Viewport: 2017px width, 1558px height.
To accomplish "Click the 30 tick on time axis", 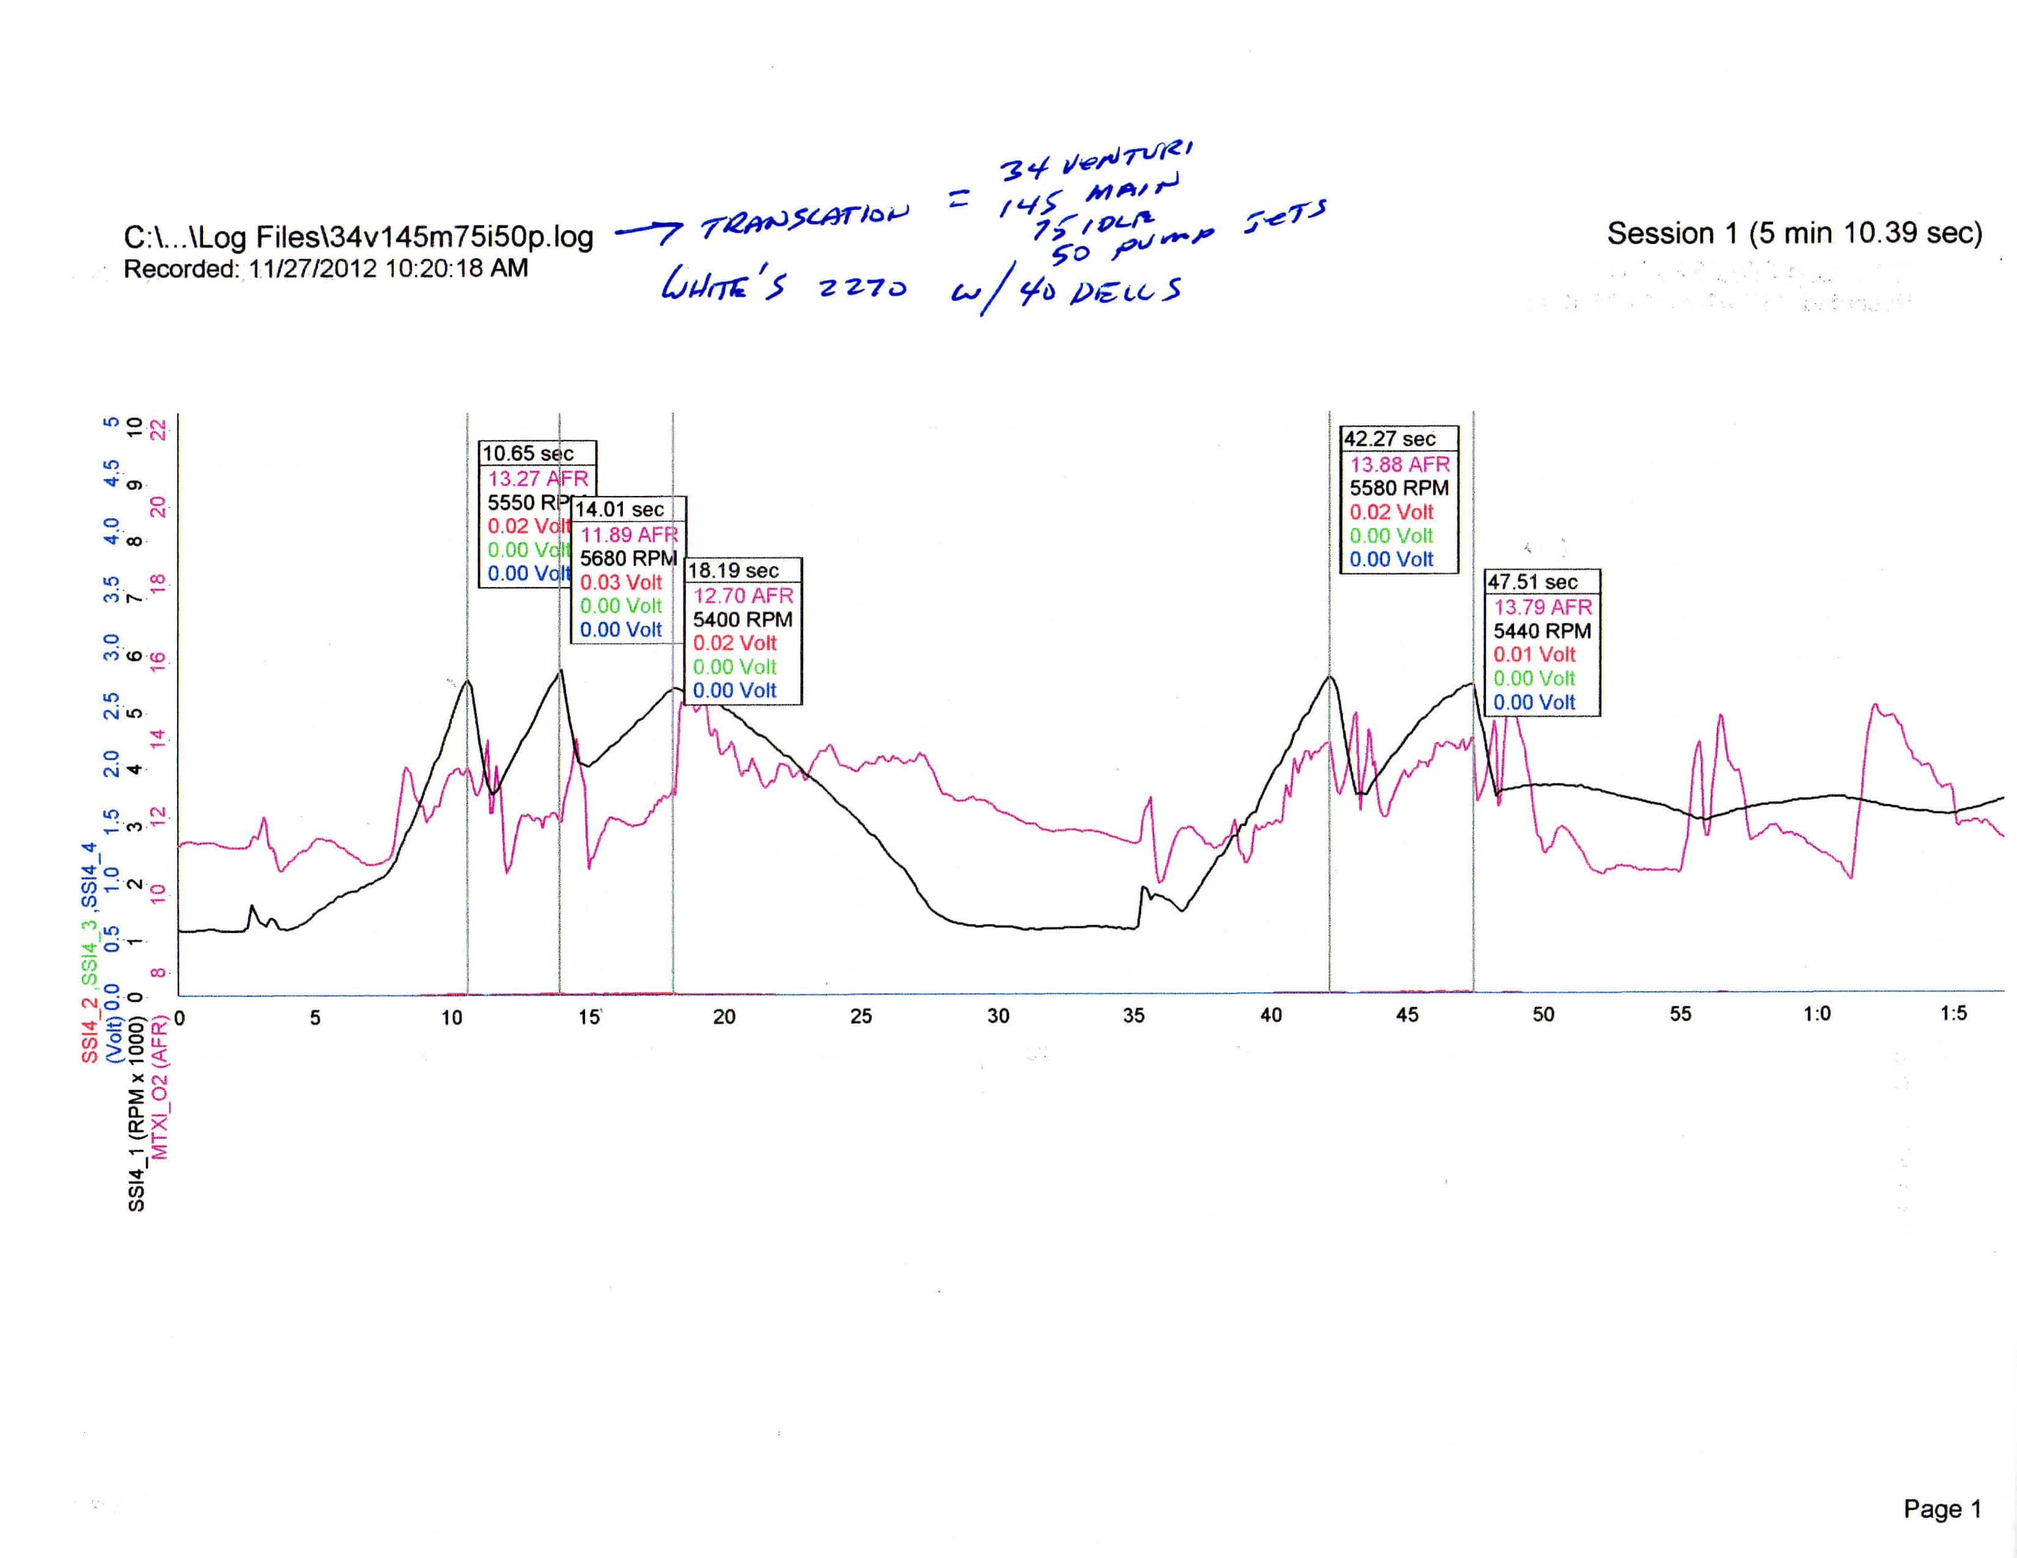I will [x=998, y=1016].
